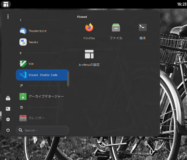
Task: Open settings via sidebar gear icon
Action: pyautogui.click(x=8, y=119)
